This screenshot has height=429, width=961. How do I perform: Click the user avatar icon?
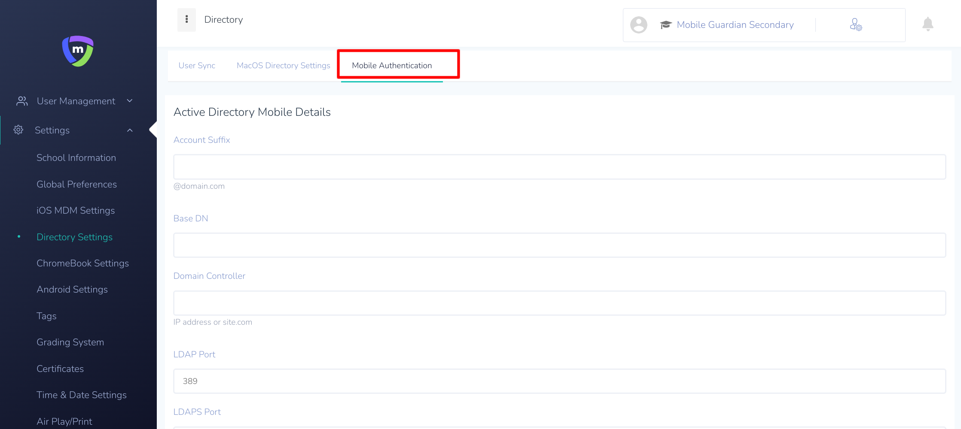click(x=638, y=25)
